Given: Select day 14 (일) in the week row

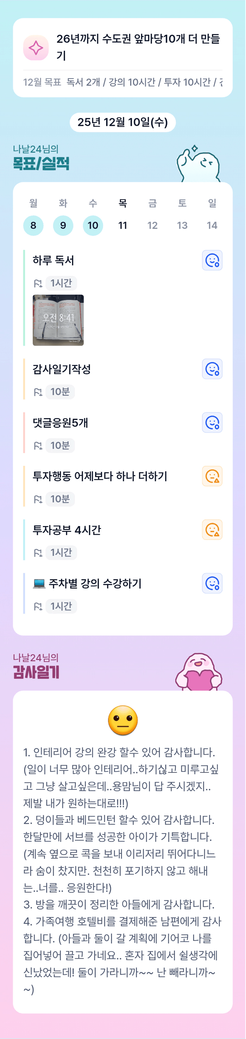Looking at the screenshot, I should pos(212,225).
